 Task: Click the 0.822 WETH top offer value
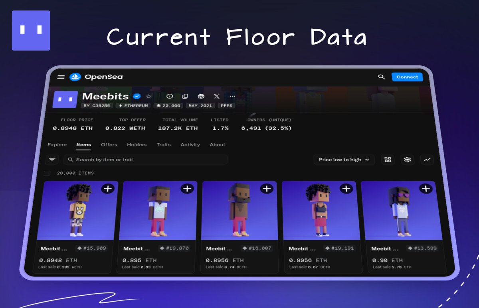pyautogui.click(x=125, y=128)
